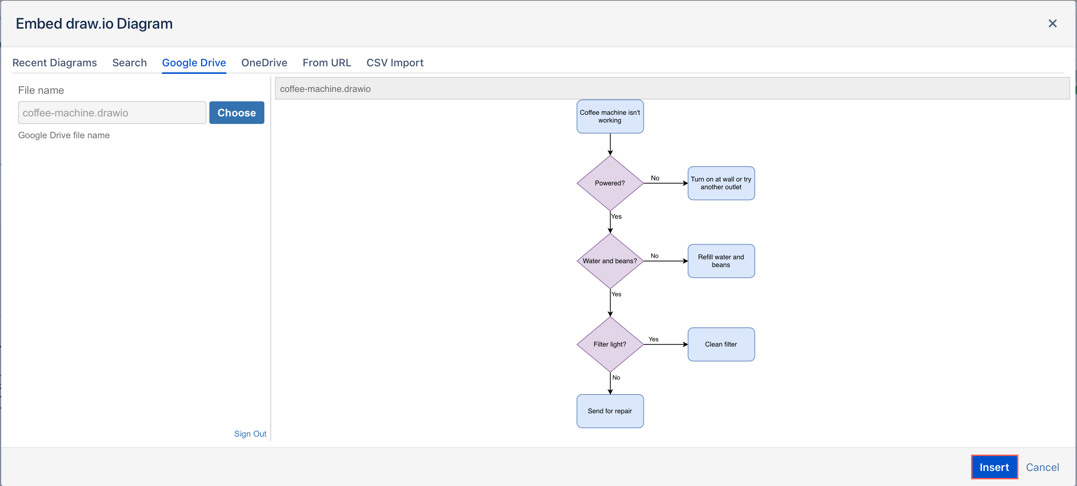Click the coffee-machine.drawio file name field
Viewport: 1077px width, 486px height.
pos(111,113)
